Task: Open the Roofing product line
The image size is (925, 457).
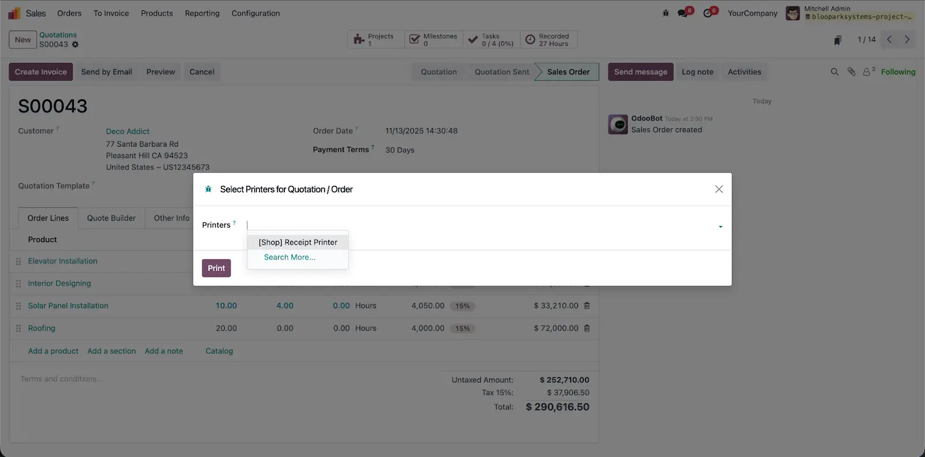Action: coord(42,328)
